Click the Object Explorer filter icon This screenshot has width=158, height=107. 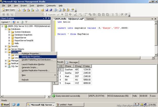pos(26,22)
